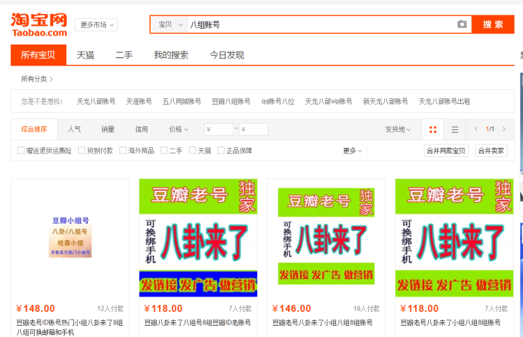Click the minimum price input field
The height and width of the screenshot is (337, 523).
[219, 129]
